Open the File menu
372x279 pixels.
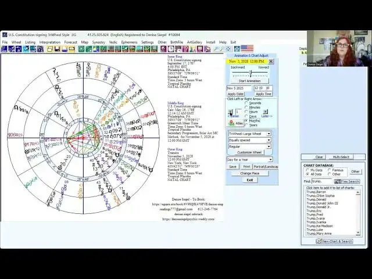point(5,42)
